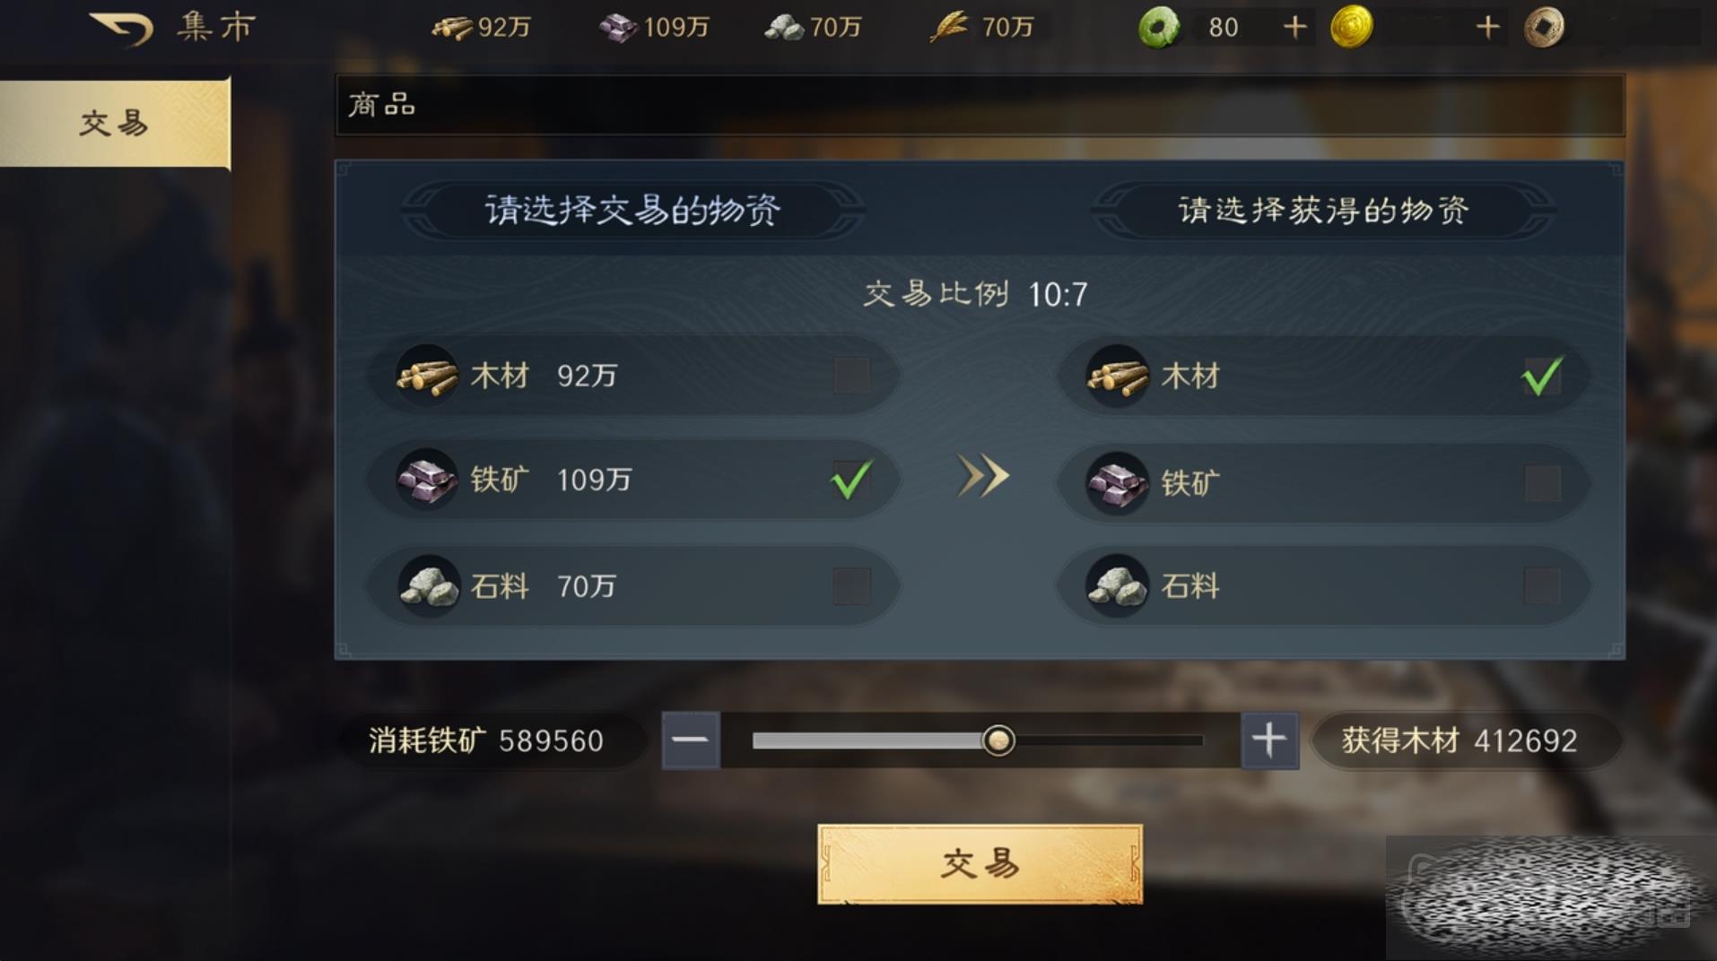Click the iron ore icon in top bar

tap(618, 28)
